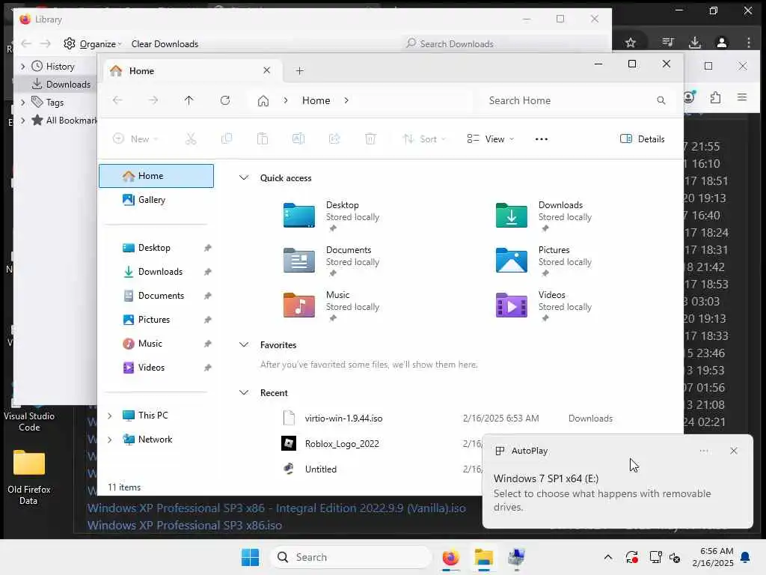
Task: Click the notification bell in taskbar
Action: click(746, 557)
